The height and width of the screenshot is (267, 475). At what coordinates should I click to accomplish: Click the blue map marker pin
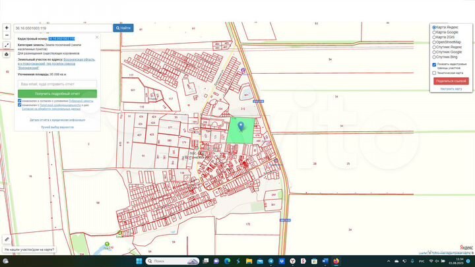240,126
